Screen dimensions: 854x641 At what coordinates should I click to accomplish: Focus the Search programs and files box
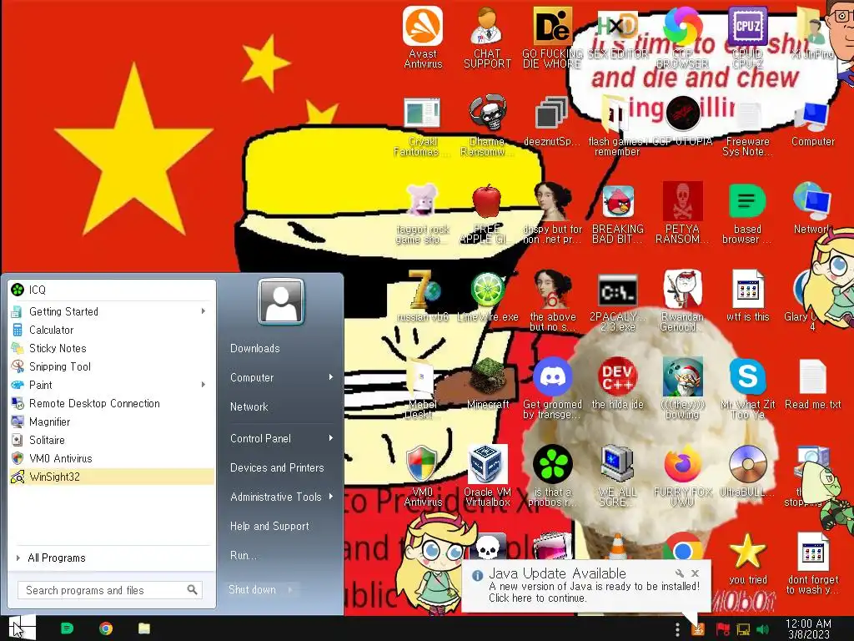tap(110, 590)
